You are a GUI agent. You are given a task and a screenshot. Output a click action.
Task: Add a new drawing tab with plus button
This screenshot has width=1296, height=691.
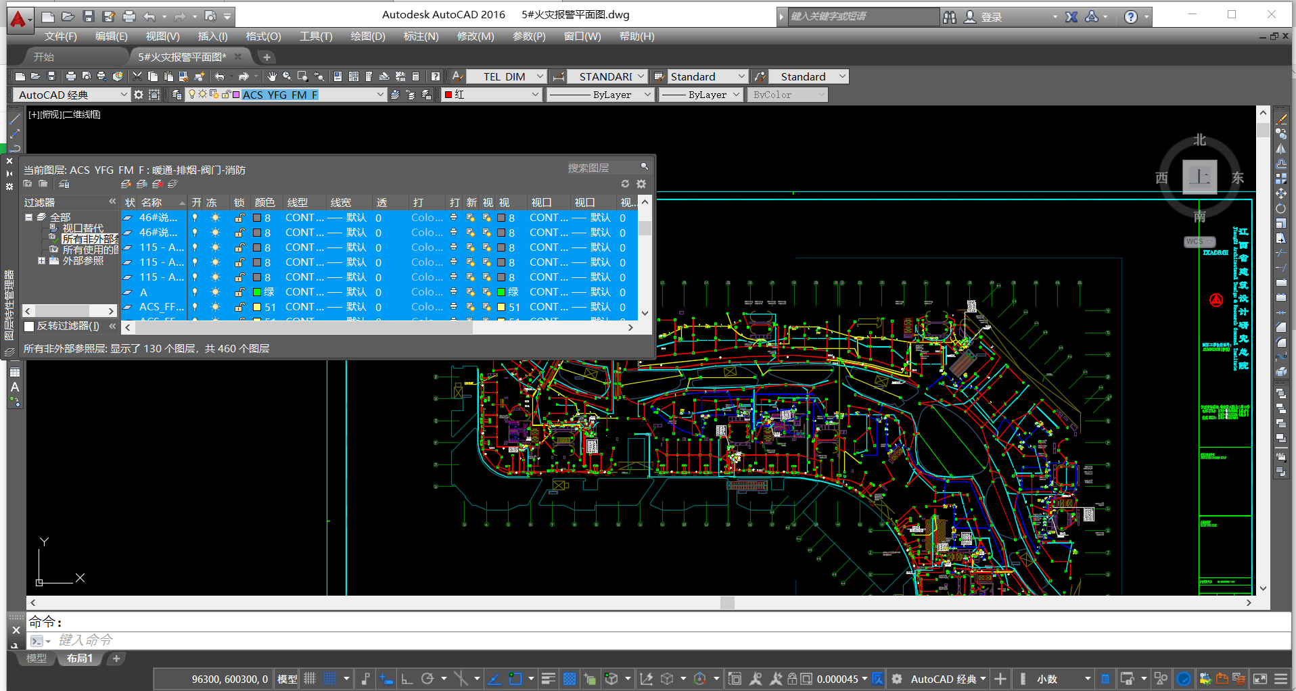point(267,57)
